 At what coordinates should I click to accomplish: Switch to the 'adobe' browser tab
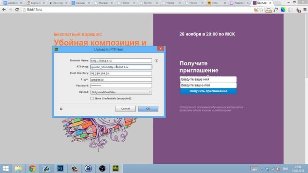[13, 3]
